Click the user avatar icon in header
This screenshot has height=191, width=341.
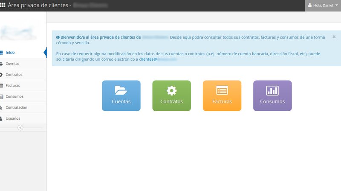[310, 5]
